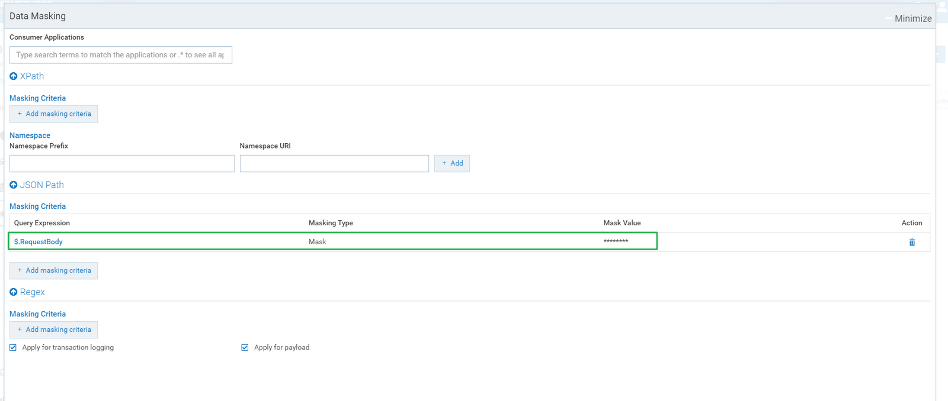Click the Mask type cell in the row
This screenshot has height=401, width=948.
[318, 242]
